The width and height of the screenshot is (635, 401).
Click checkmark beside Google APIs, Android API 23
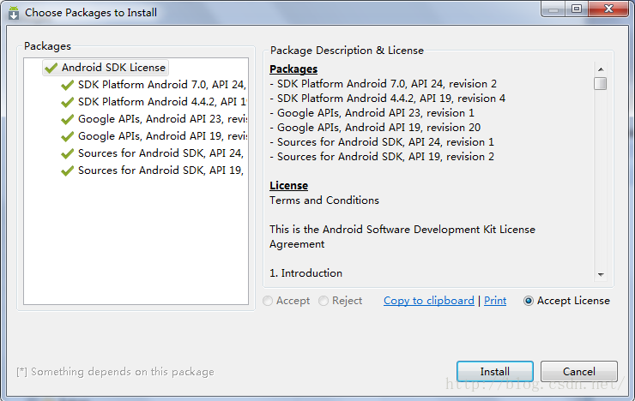pos(67,119)
